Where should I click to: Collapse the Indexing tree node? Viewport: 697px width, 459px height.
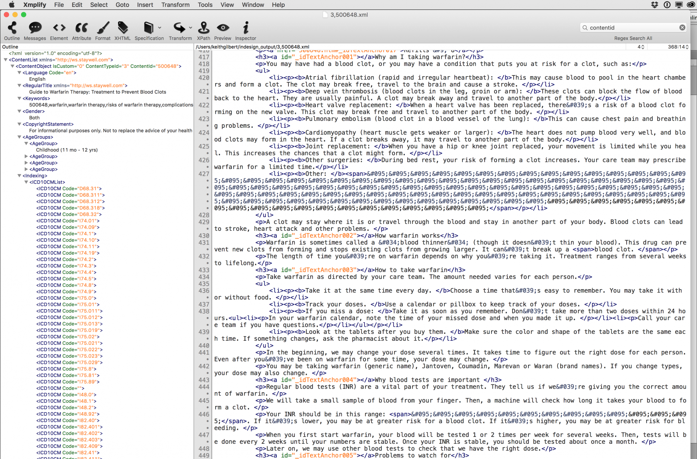point(19,176)
